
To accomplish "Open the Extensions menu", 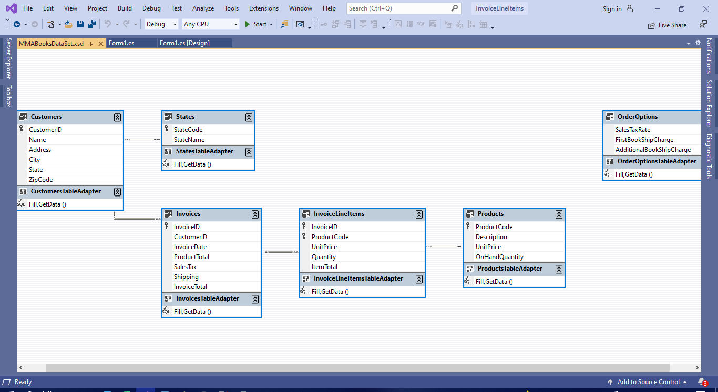I will (x=264, y=8).
